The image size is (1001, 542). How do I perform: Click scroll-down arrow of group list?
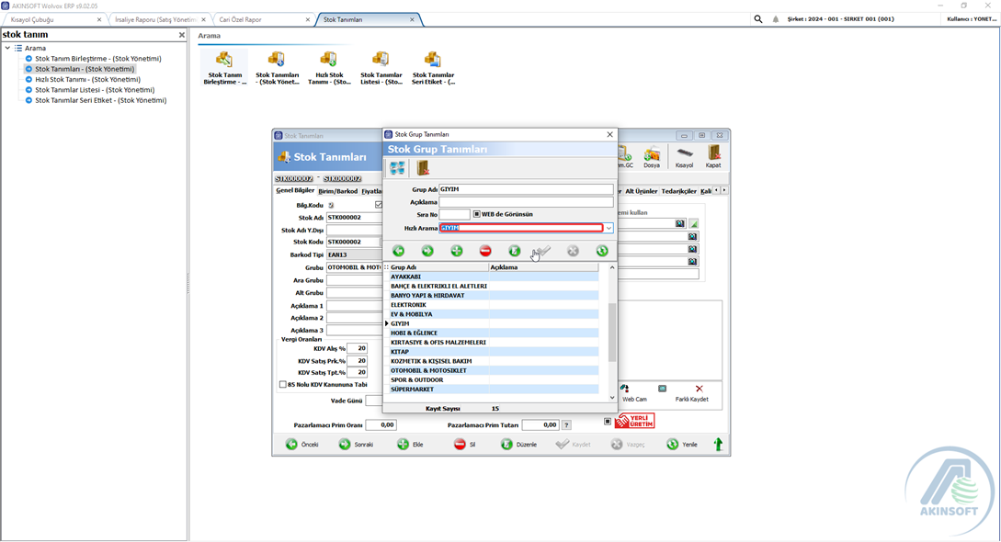point(612,397)
